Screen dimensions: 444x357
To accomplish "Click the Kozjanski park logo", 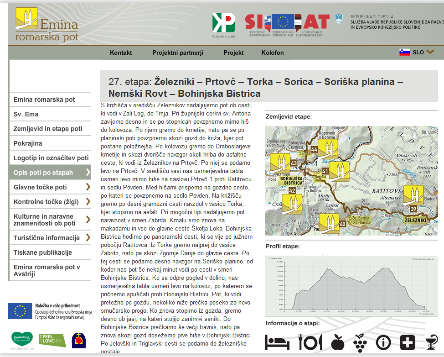I will tap(223, 25).
